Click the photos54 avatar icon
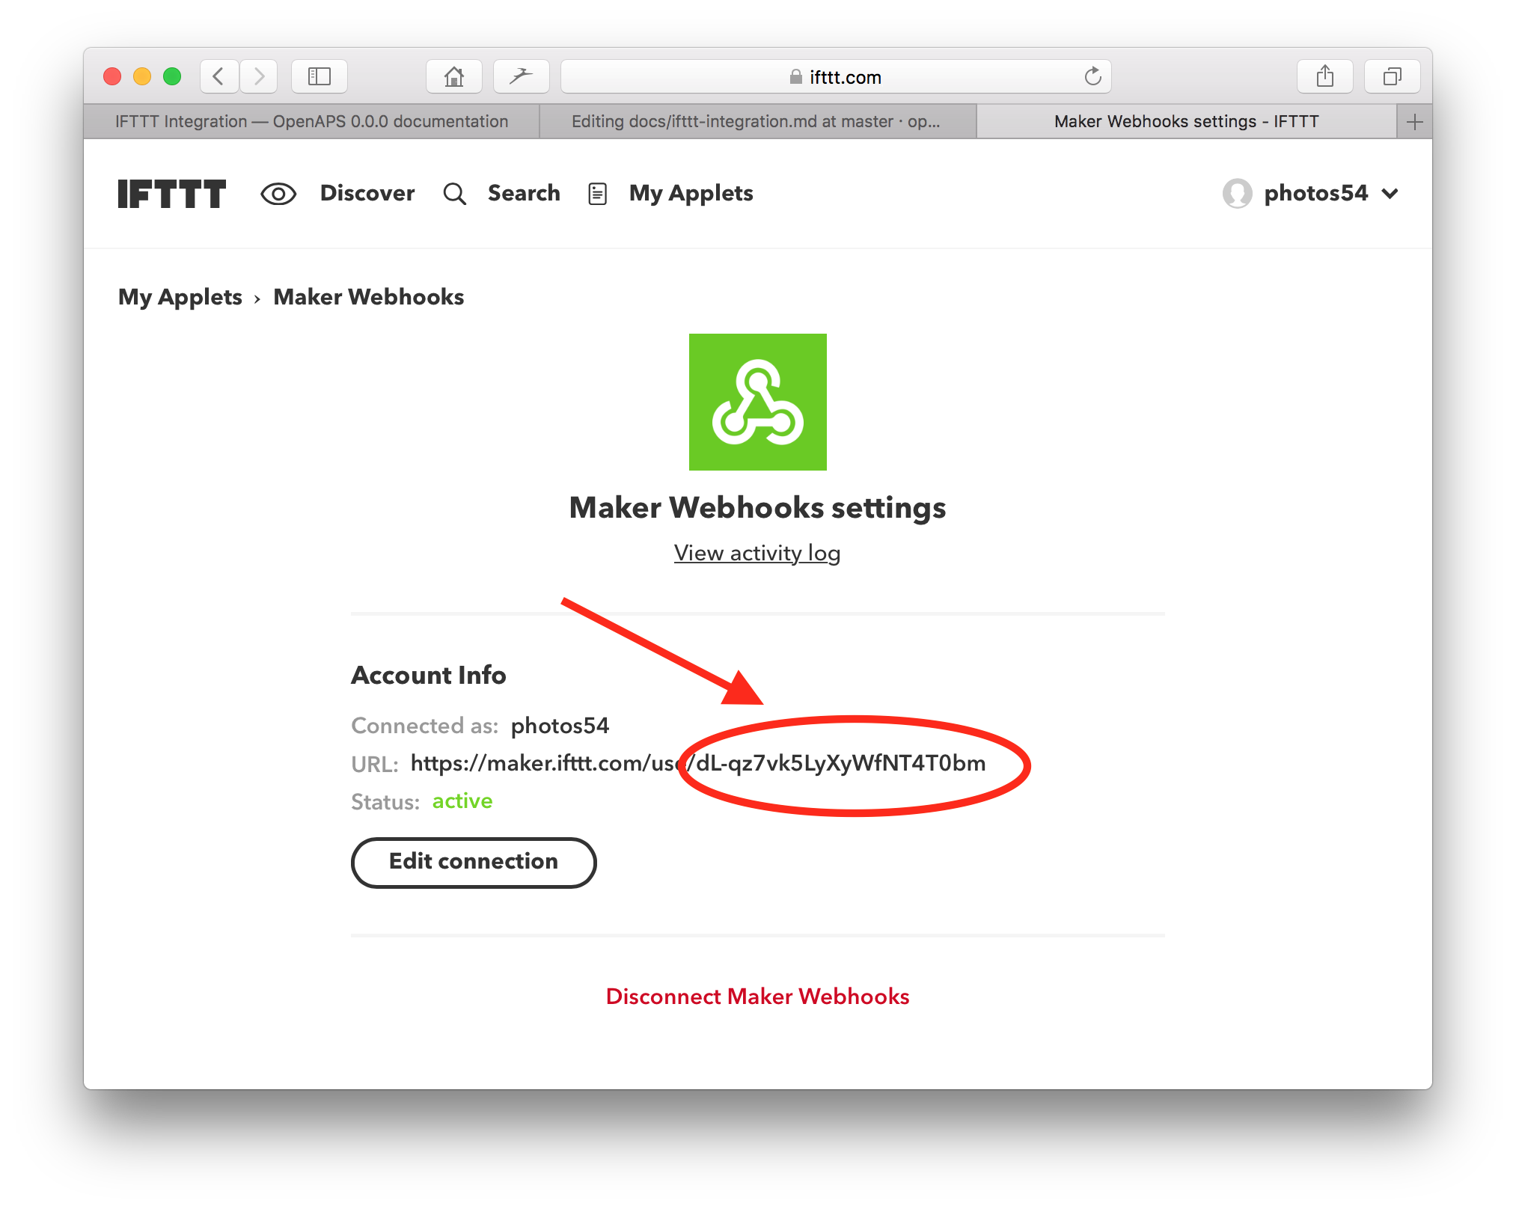The image size is (1516, 1209). (x=1237, y=194)
